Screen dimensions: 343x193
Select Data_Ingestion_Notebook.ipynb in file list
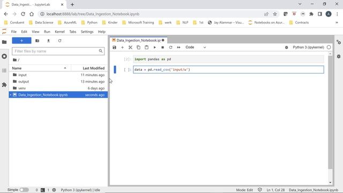[58, 95]
